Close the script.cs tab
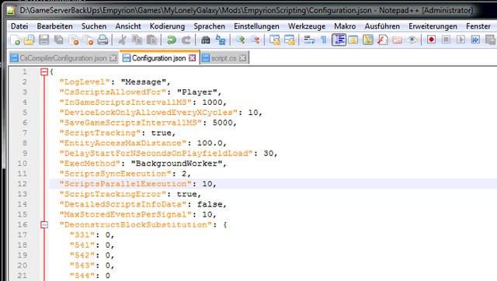Image resolution: width=497 pixels, height=281 pixels. (x=243, y=58)
